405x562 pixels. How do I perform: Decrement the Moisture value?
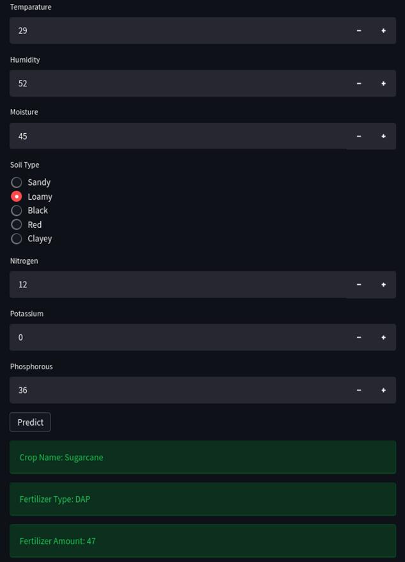(x=359, y=136)
